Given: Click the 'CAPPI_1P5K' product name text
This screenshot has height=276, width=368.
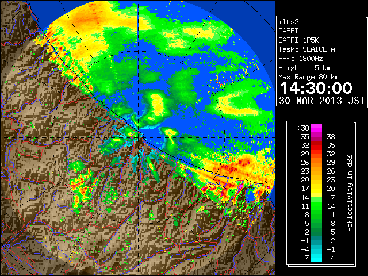Looking at the screenshot, I should 298,40.
